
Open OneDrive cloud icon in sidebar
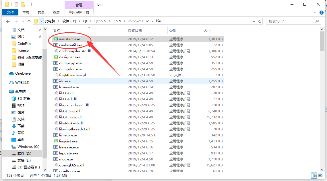click(11, 73)
